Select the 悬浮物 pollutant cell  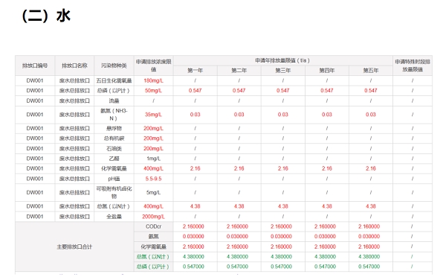pyautogui.click(x=114, y=128)
